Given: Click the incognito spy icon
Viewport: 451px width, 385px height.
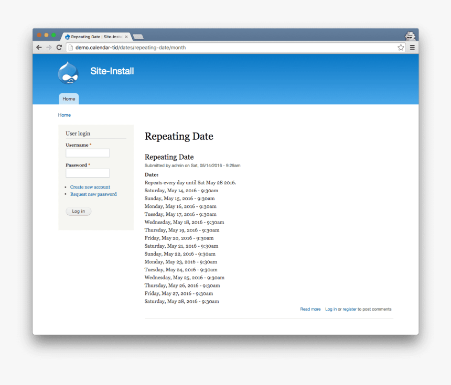Looking at the screenshot, I should pyautogui.click(x=410, y=36).
